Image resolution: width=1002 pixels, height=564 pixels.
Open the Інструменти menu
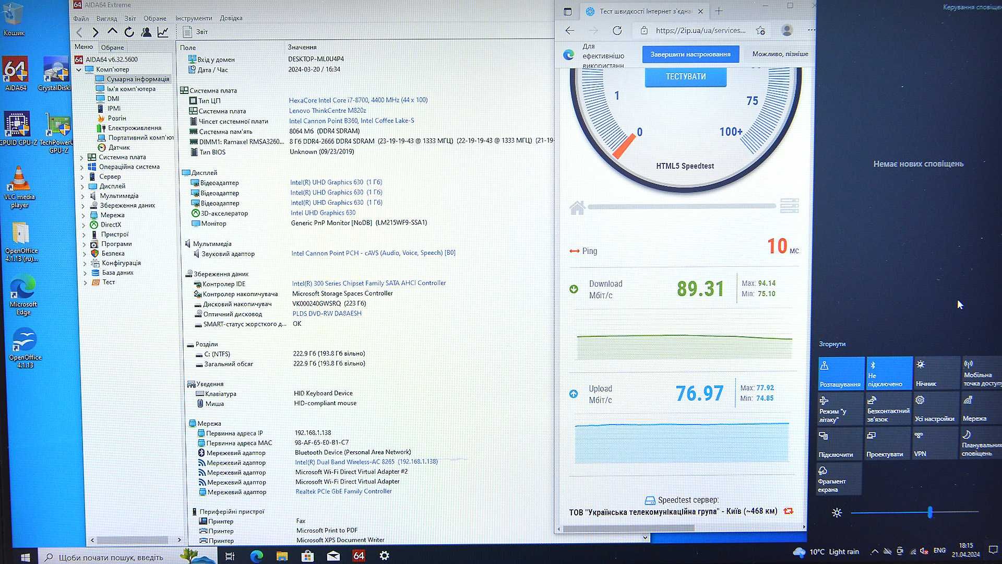coord(194,18)
